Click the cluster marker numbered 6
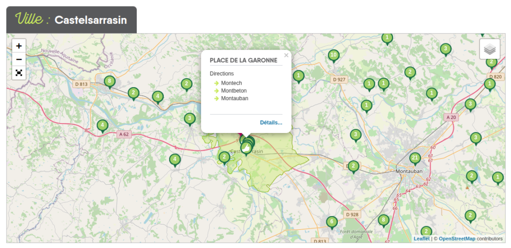The image size is (511, 248). click(x=332, y=221)
